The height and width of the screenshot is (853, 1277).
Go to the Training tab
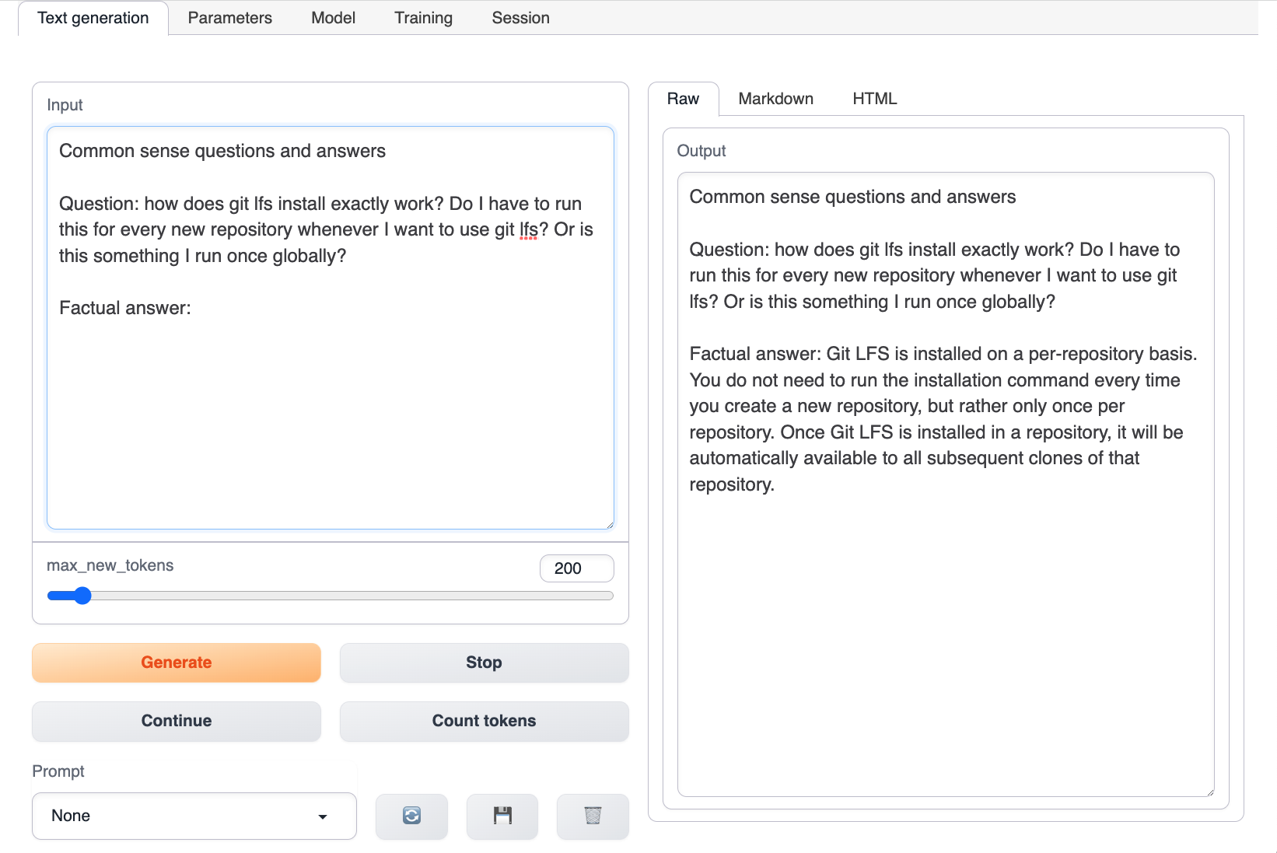pyautogui.click(x=424, y=18)
